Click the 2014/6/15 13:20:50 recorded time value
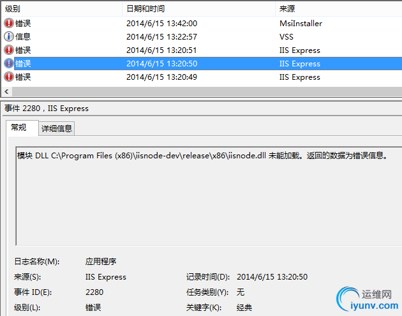 pos(272,277)
